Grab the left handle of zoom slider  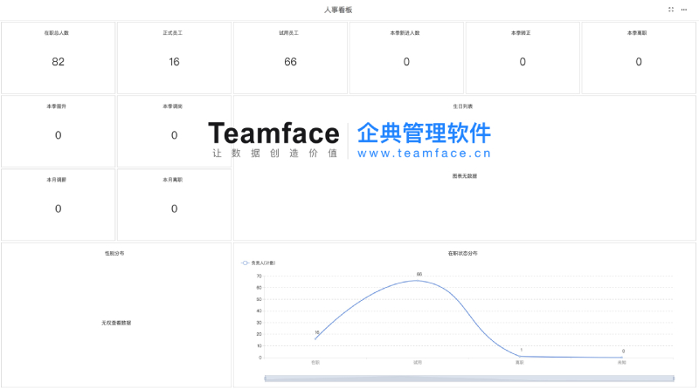tap(265, 379)
